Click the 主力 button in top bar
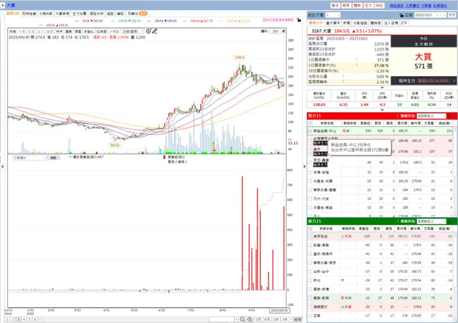 (368, 6)
